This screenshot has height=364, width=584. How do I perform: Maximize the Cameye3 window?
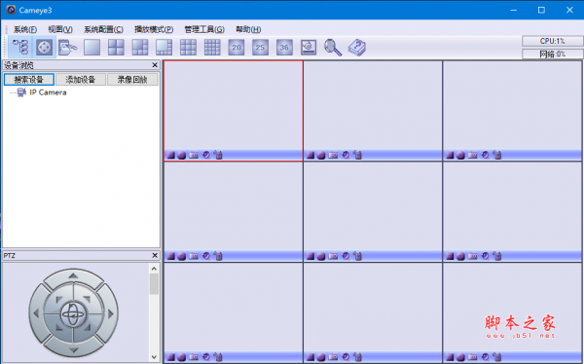click(541, 10)
